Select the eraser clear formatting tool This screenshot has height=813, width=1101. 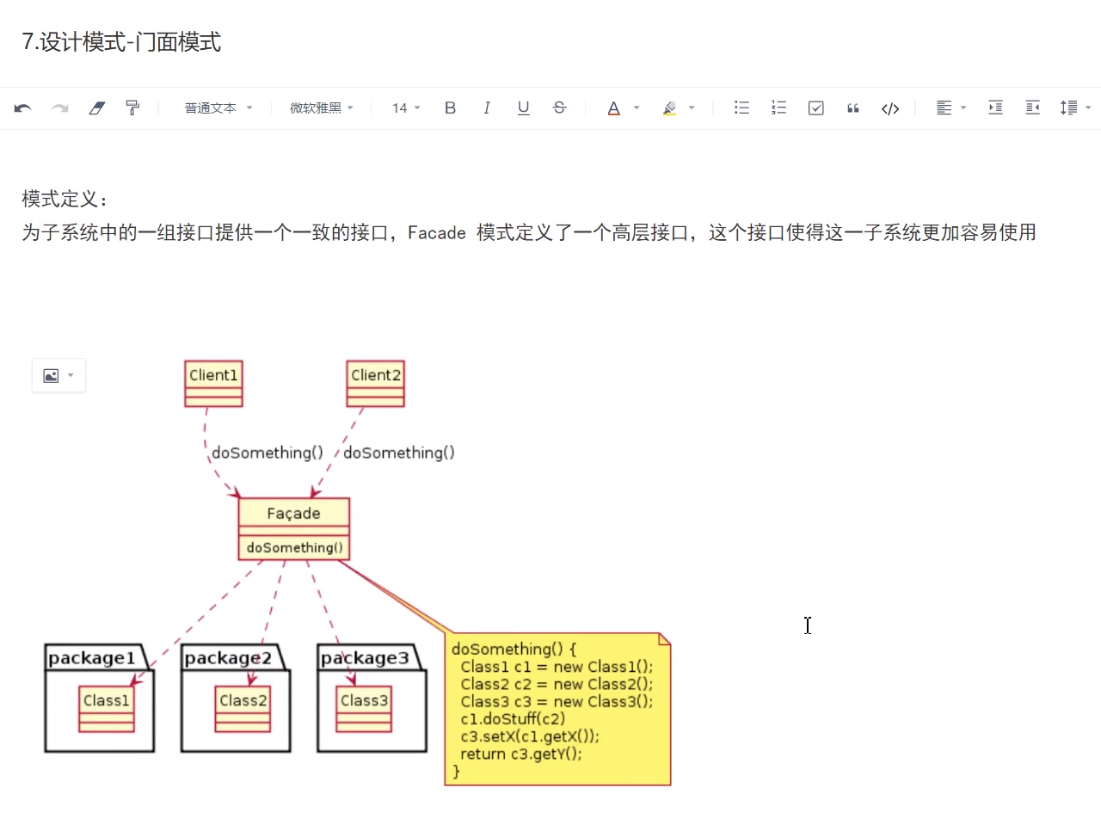96,108
